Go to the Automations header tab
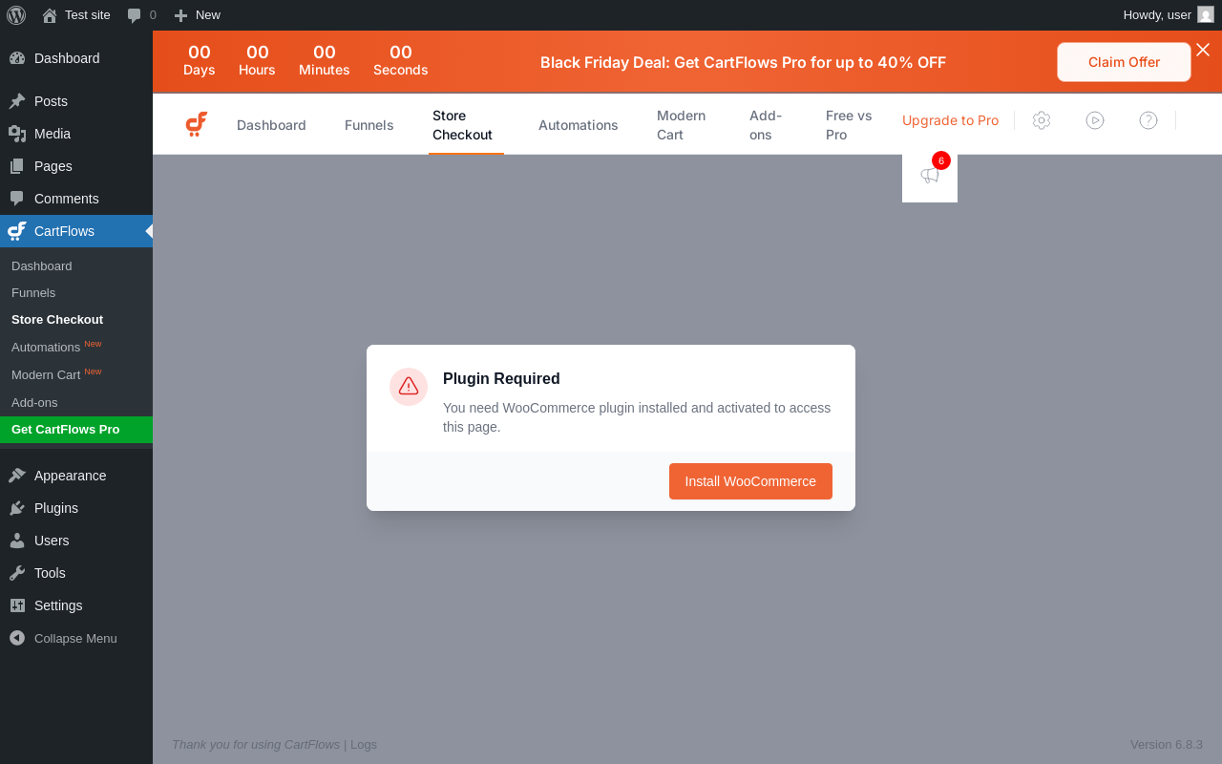 (x=579, y=125)
